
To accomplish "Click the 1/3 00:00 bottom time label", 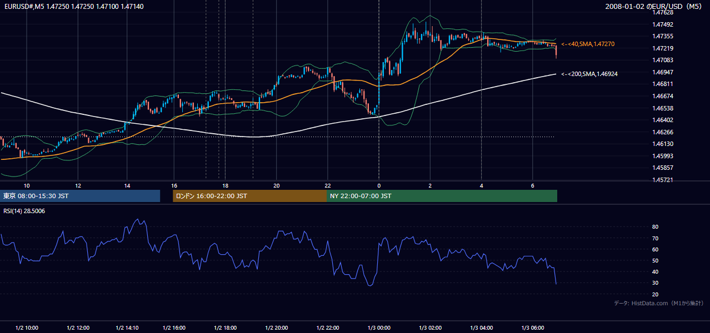I will tap(379, 327).
